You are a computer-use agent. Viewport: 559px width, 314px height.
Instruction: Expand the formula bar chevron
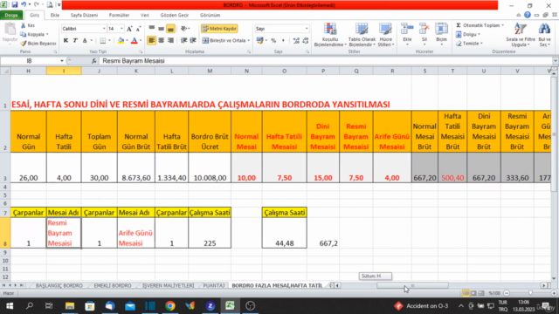click(556, 61)
